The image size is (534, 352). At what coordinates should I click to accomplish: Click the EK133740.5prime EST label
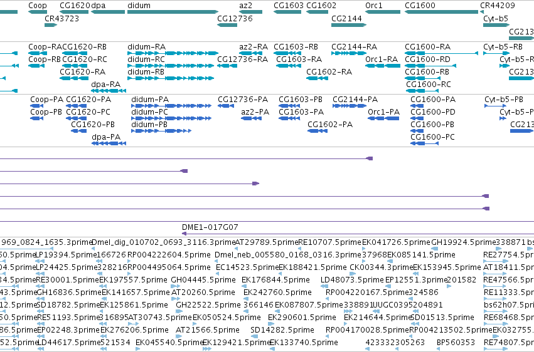(x=304, y=343)
